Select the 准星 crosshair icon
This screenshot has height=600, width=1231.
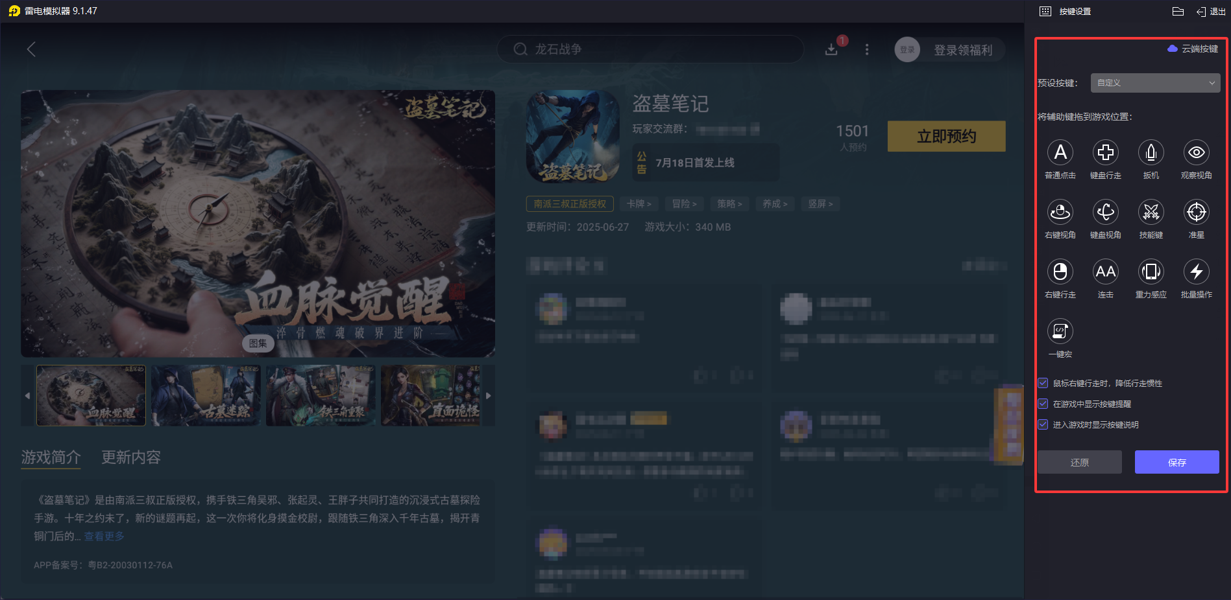[1196, 212]
